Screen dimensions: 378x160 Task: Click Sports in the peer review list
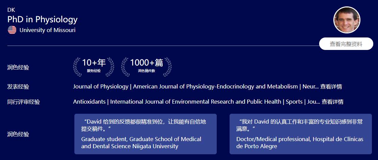(293, 102)
